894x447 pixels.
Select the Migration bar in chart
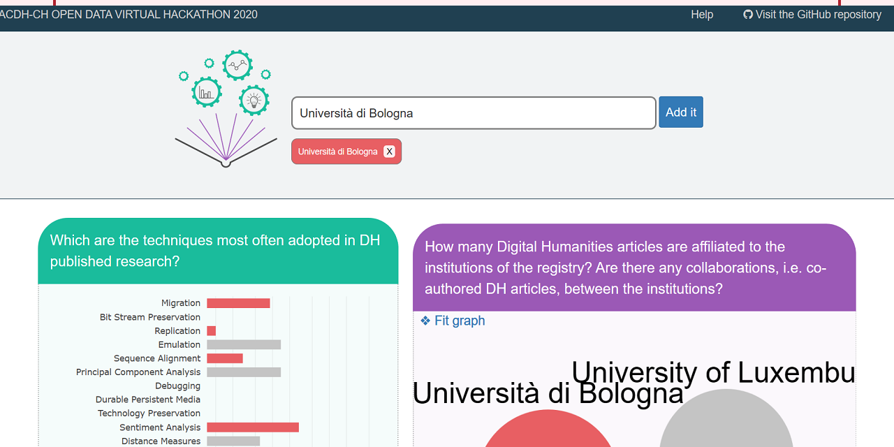(x=238, y=303)
